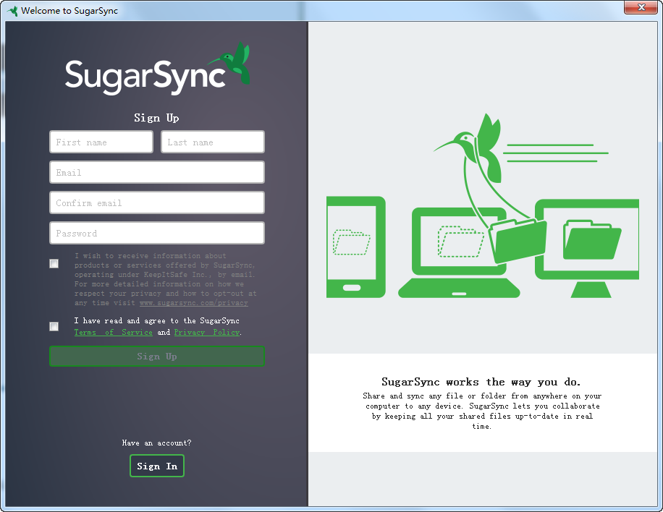Click into the Password field

point(157,233)
